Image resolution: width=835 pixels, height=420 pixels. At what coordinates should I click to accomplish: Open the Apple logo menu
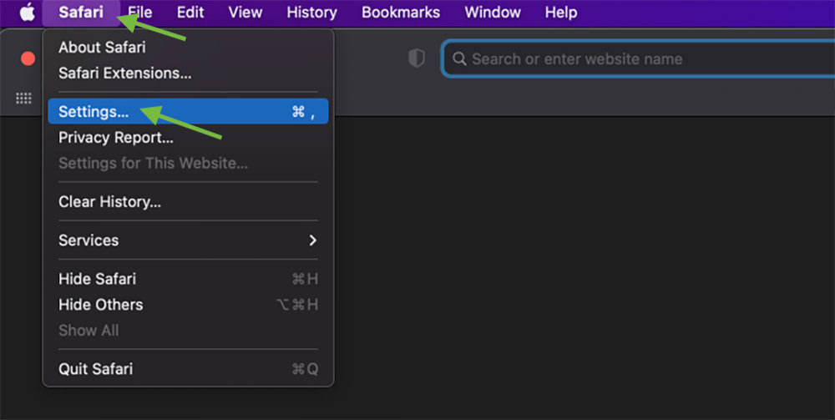[28, 13]
